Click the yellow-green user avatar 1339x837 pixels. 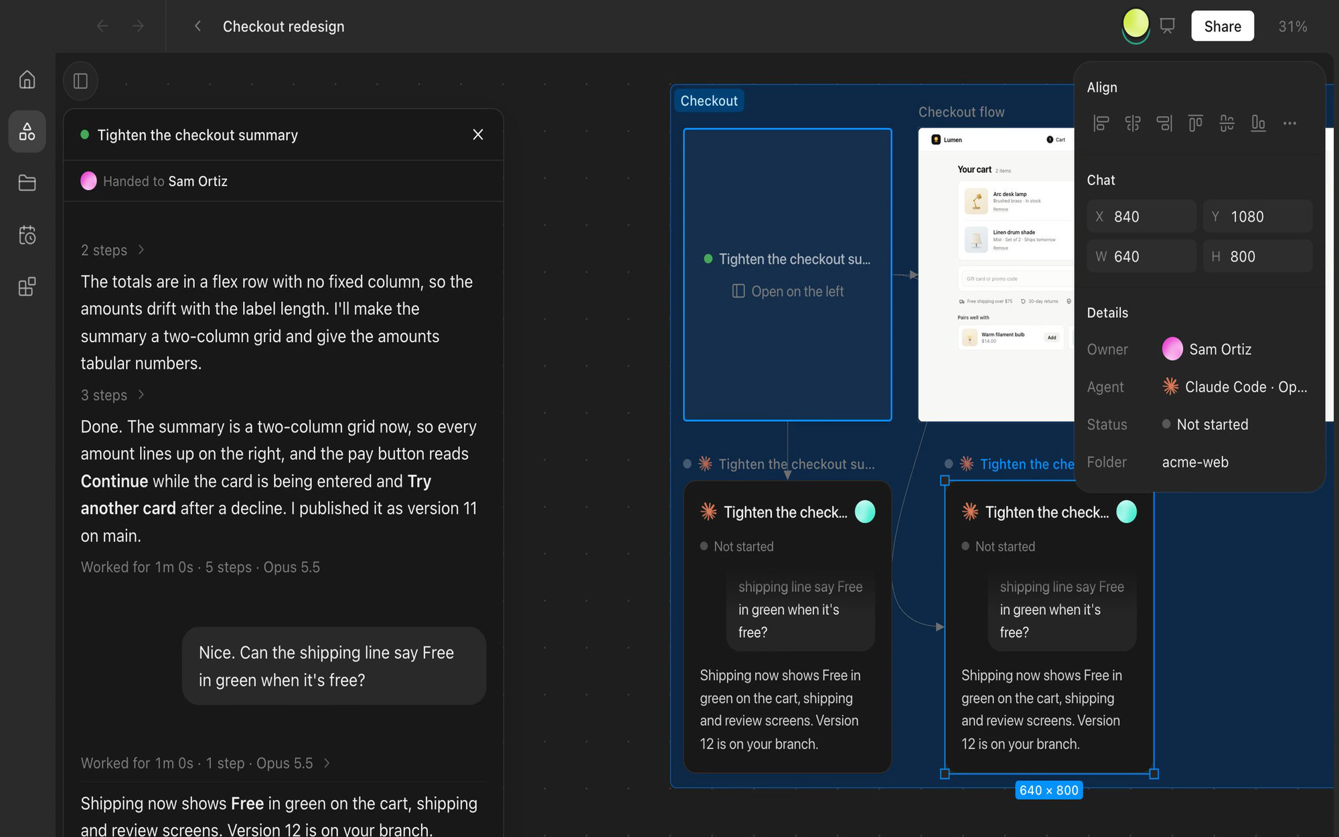[1135, 24]
